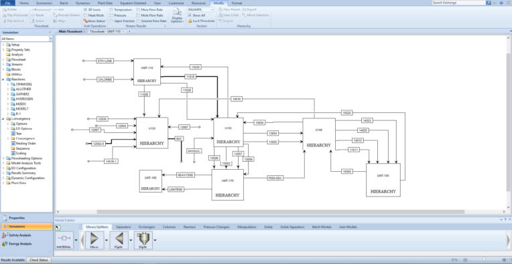Open the SSplit icon dropdown arrow

click(155, 240)
